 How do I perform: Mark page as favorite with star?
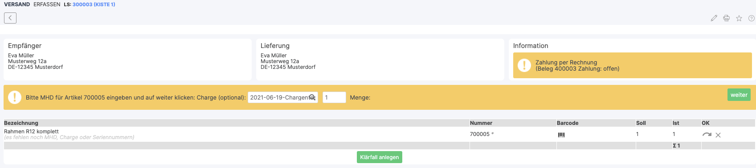(x=739, y=18)
